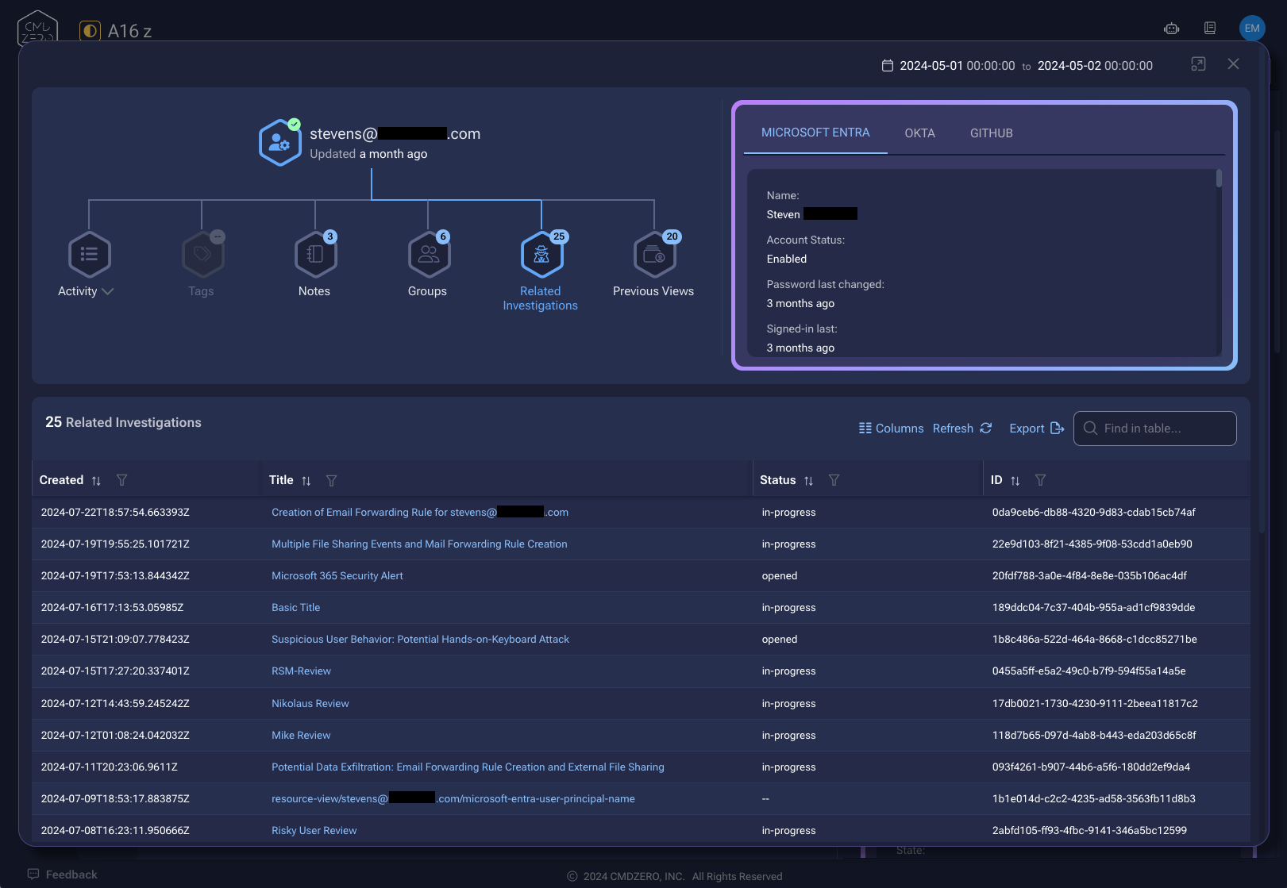Filter the Title column
The width and height of the screenshot is (1287, 888).
tap(332, 480)
